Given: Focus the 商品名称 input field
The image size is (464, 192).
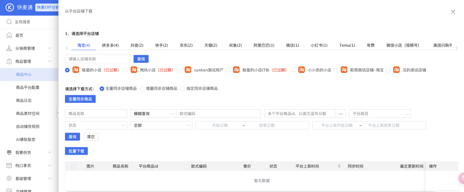Looking at the screenshot, I should pos(96,114).
